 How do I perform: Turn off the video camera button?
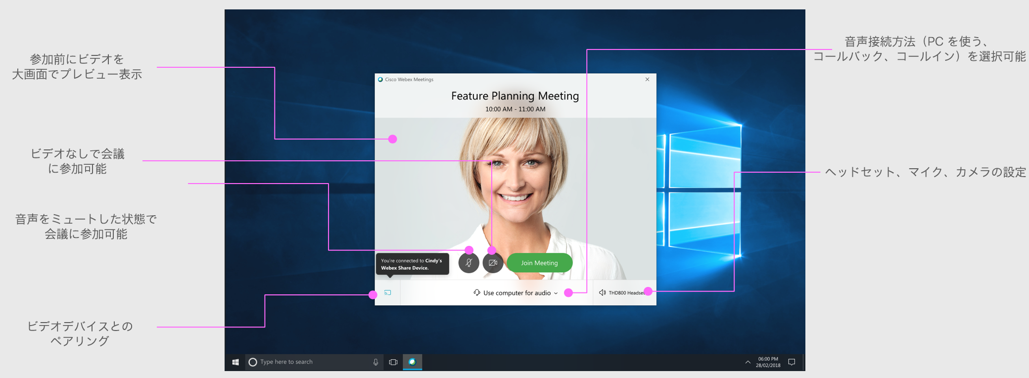tap(493, 263)
